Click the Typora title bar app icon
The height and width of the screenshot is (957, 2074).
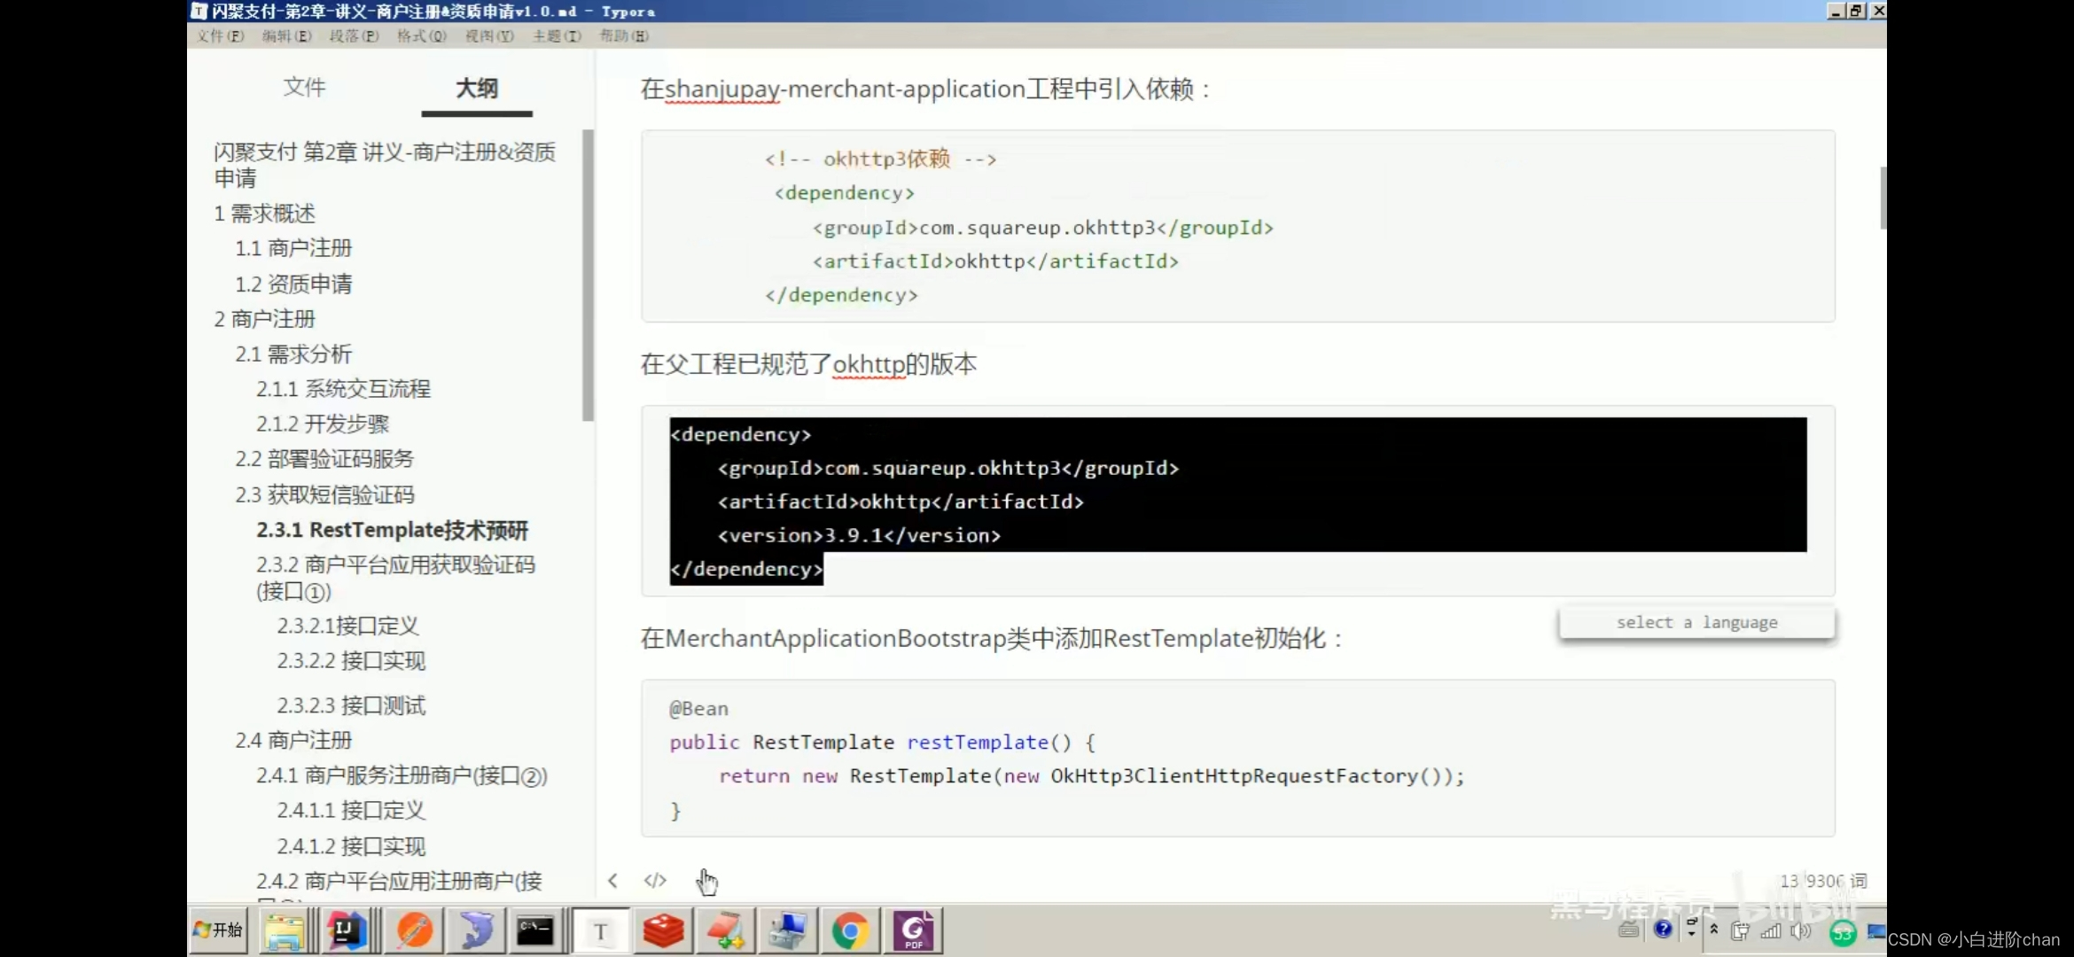click(199, 11)
